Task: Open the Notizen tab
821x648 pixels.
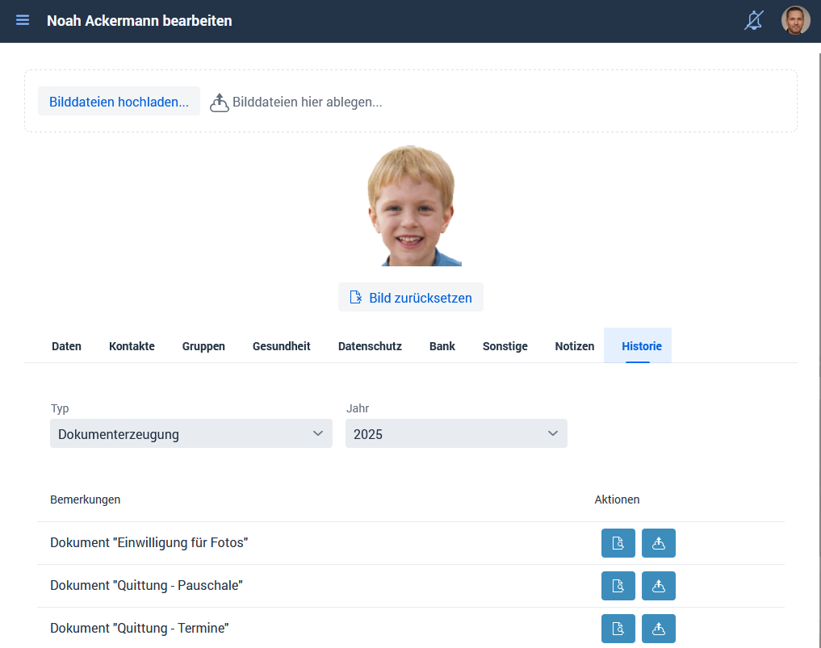Action: (x=574, y=346)
